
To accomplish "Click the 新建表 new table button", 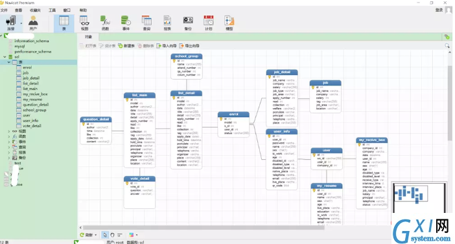I will pos(126,46).
